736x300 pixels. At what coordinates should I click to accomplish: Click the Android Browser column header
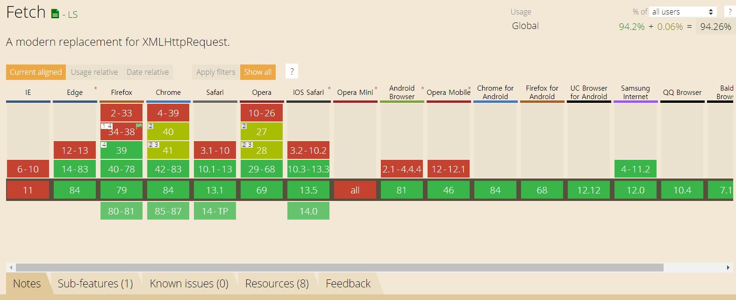click(x=402, y=93)
